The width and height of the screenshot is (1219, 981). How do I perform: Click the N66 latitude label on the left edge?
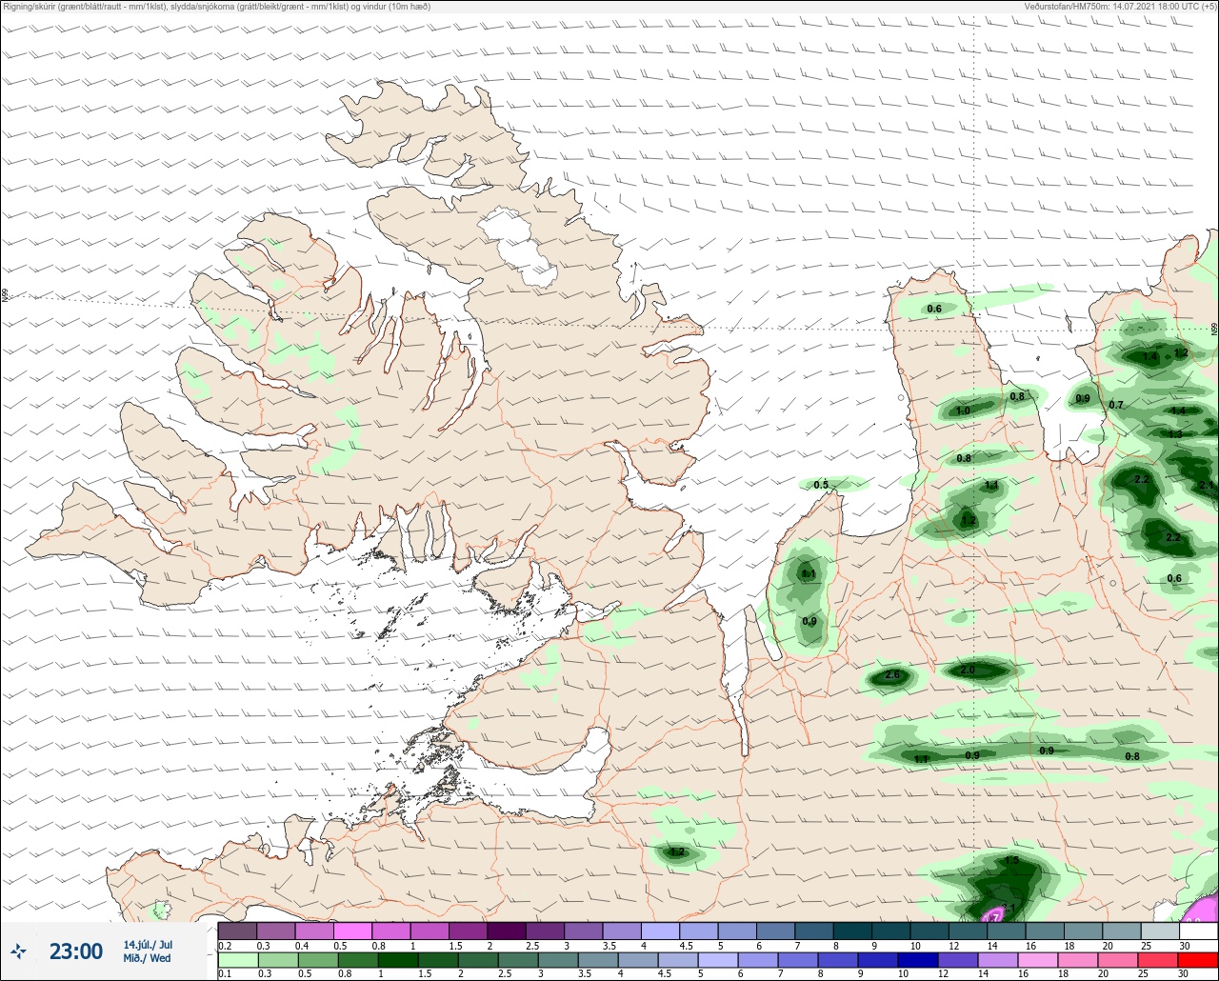5,297
